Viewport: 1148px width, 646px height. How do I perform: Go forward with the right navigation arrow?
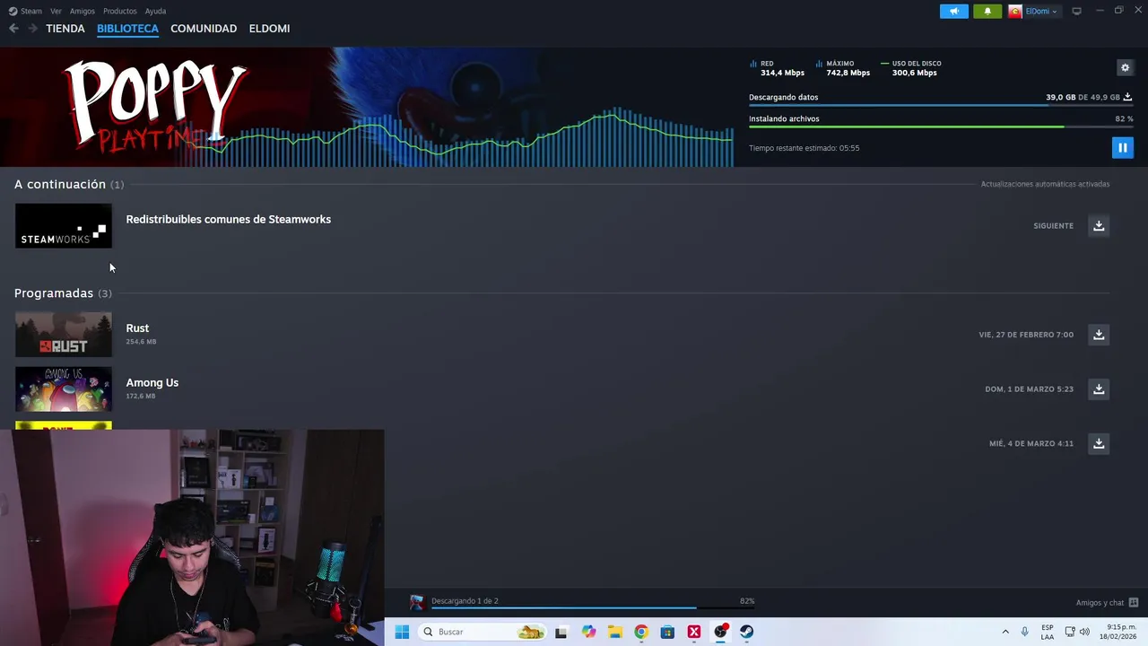32,29
